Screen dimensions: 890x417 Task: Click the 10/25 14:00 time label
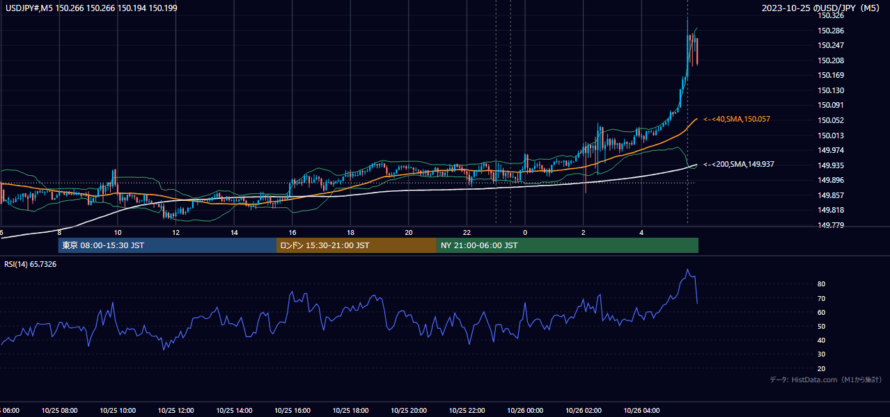point(234,411)
